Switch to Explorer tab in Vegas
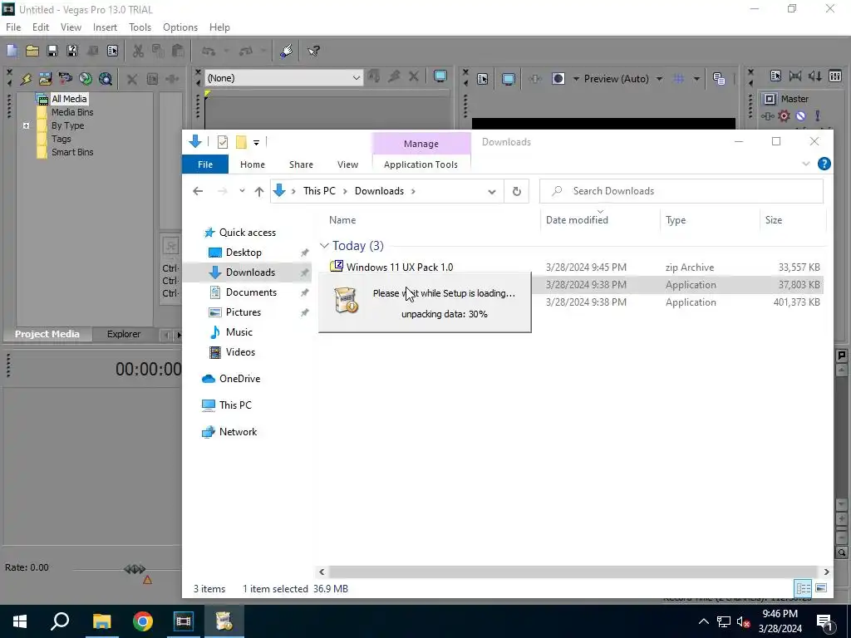Image resolution: width=851 pixels, height=638 pixels. pos(124,334)
